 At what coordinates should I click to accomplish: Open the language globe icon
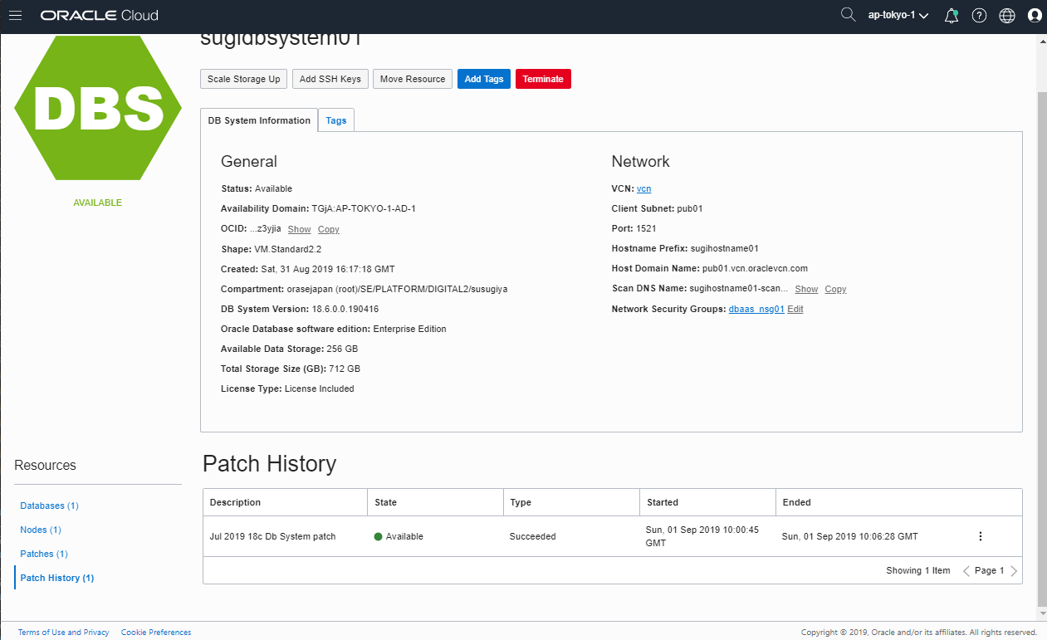(x=1007, y=15)
